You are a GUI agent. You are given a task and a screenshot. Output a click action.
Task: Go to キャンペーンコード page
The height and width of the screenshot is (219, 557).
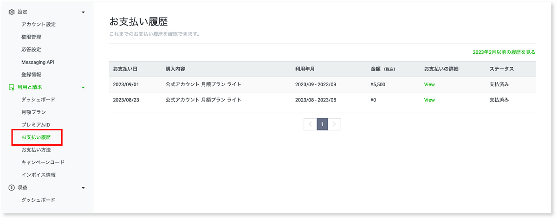43,162
